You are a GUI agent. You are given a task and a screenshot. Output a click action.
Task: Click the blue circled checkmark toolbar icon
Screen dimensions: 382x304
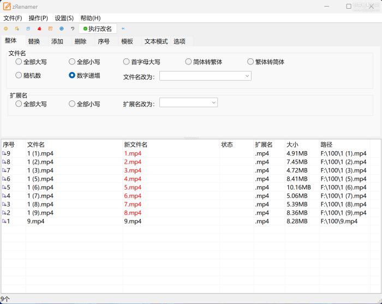coord(62,29)
